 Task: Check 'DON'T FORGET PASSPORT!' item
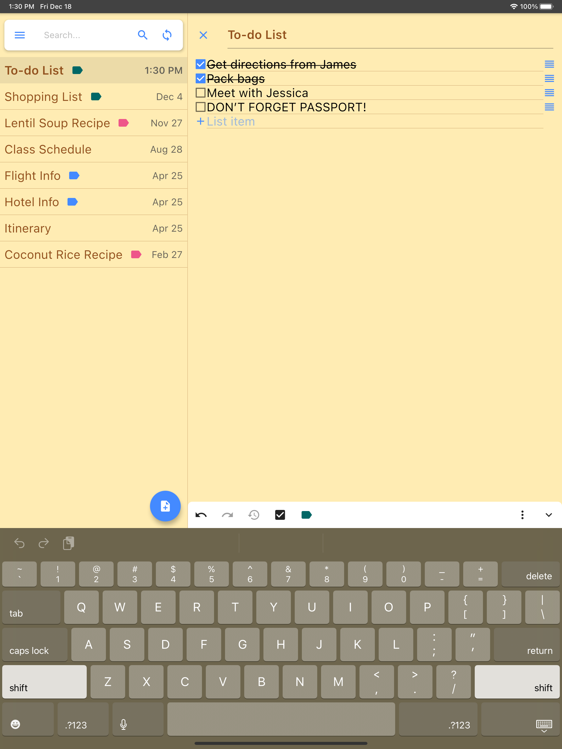point(201,107)
